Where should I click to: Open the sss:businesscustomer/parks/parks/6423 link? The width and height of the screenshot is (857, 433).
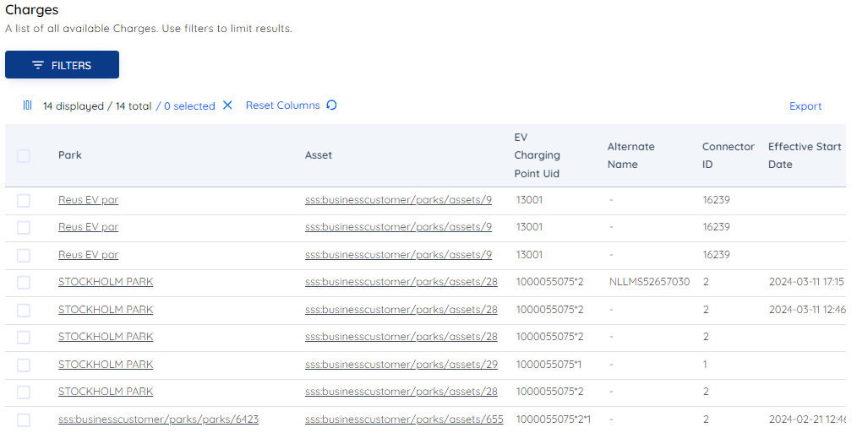159,419
